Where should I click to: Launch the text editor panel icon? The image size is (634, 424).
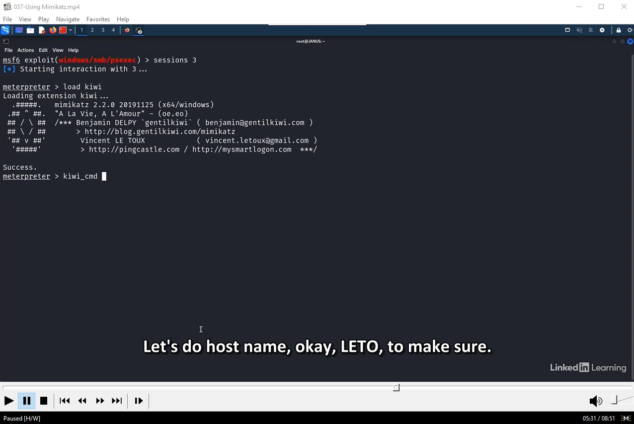pos(42,30)
